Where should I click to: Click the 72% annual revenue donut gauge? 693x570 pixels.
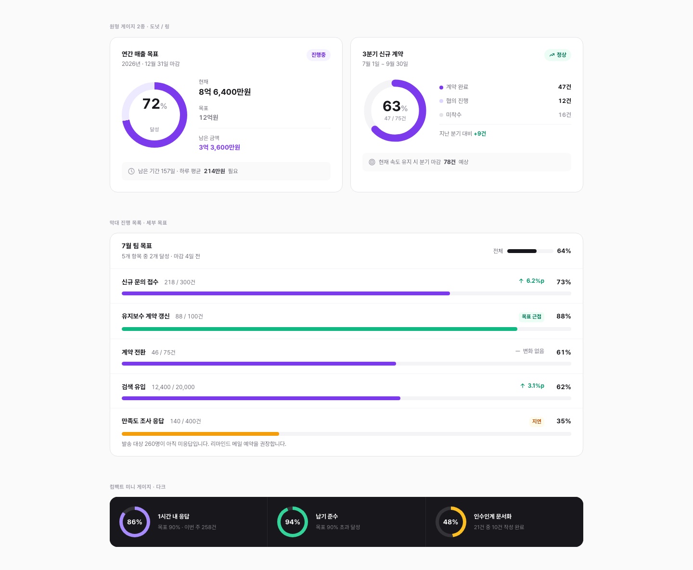pos(154,115)
